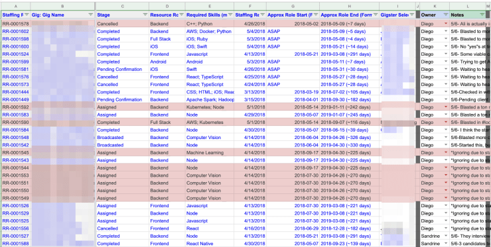Open the Resource Role column filter
This screenshot has height=247, width=491.
181,15
